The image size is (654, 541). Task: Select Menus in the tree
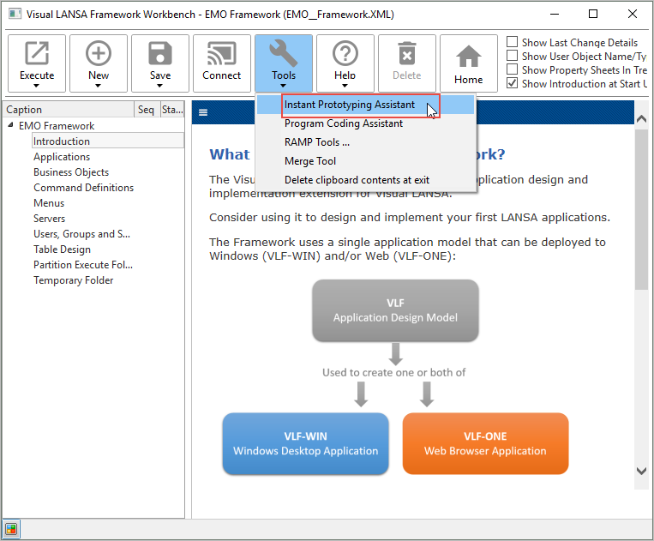point(49,202)
